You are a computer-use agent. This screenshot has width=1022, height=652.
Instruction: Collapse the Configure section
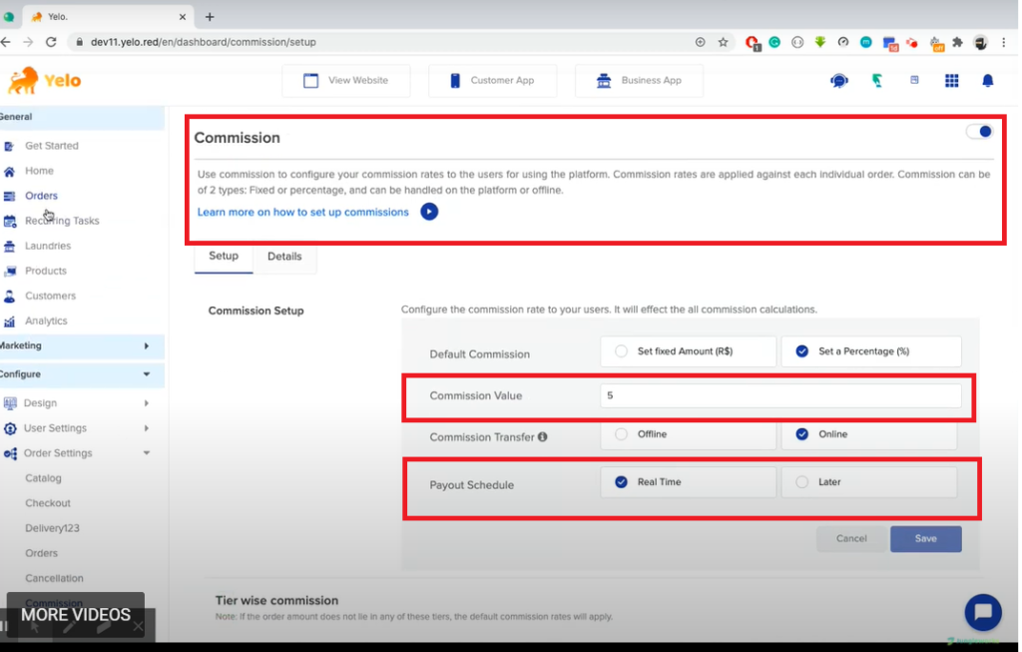[146, 374]
